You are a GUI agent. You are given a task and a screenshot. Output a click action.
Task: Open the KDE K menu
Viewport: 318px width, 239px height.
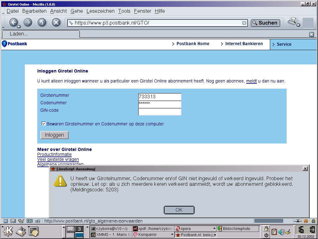click(x=8, y=231)
